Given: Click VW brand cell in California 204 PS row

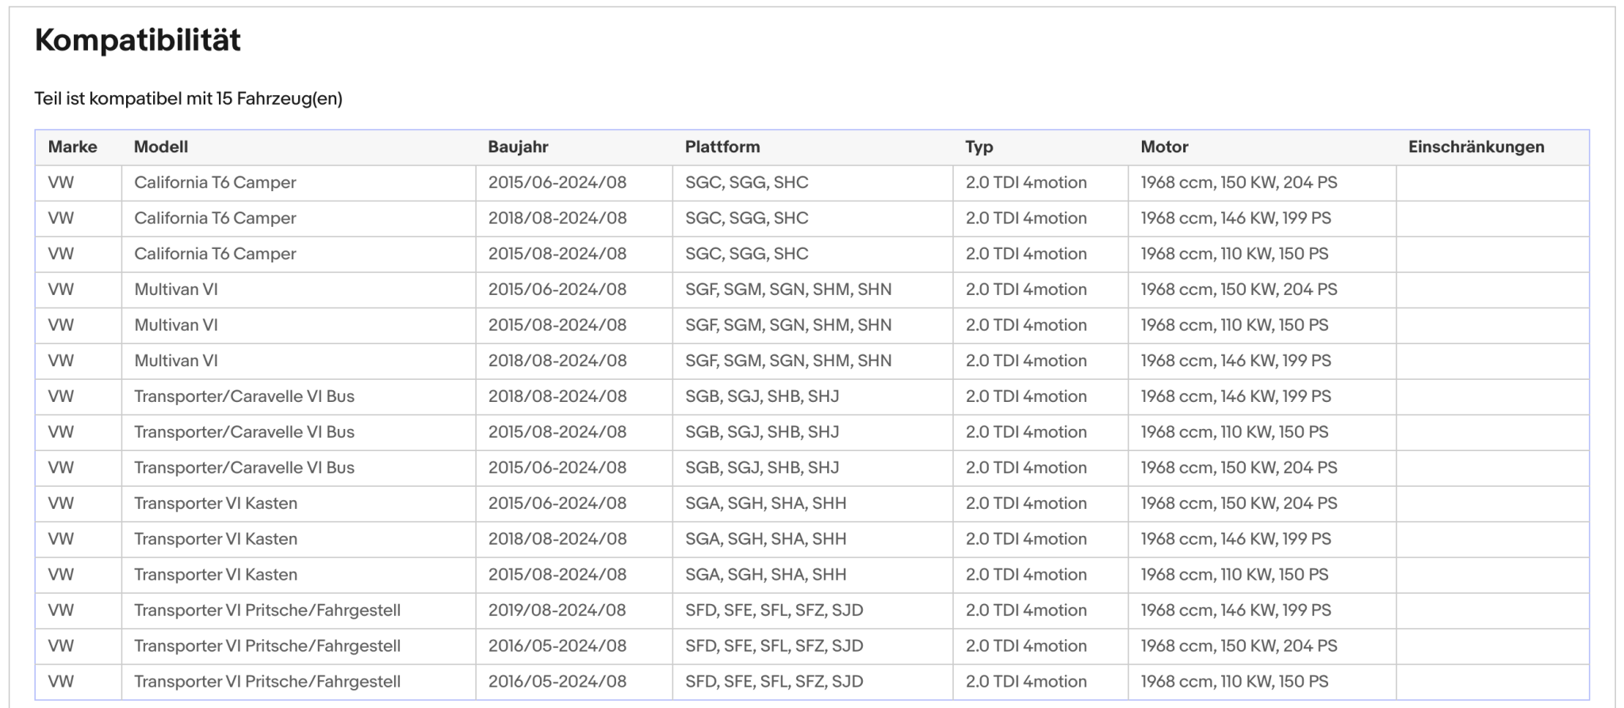Looking at the screenshot, I should click(x=61, y=182).
